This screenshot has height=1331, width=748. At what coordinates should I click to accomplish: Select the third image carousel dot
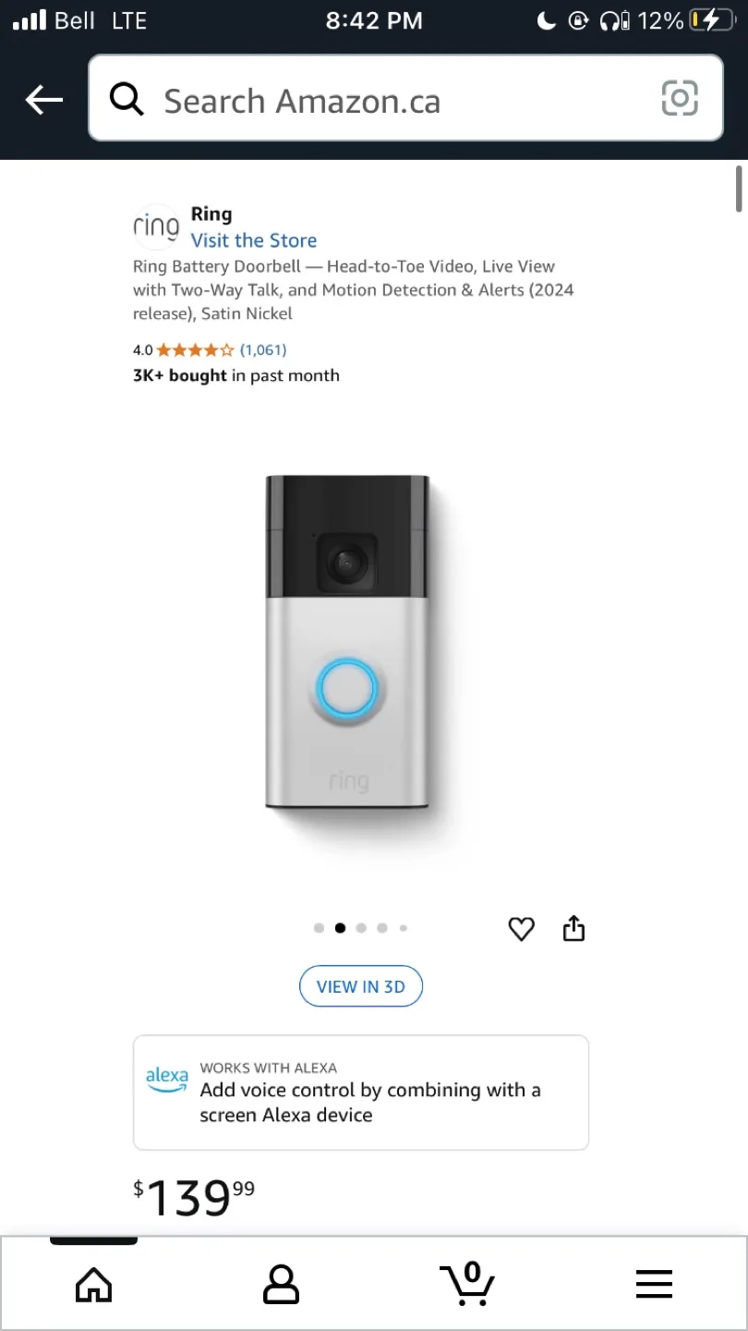click(x=361, y=928)
